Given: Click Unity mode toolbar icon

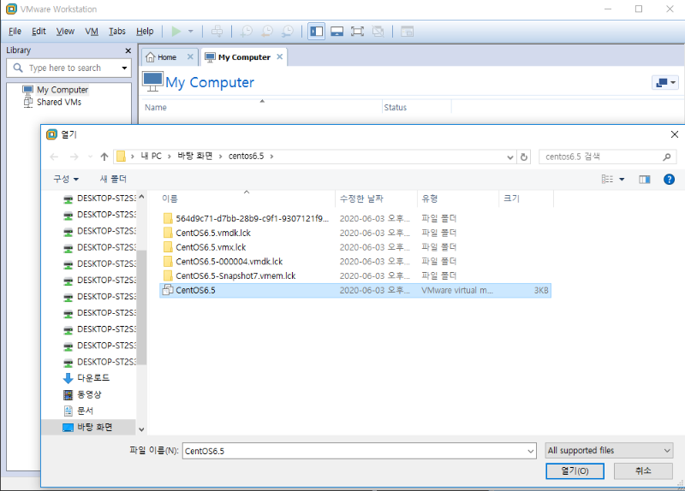Looking at the screenshot, I should pyautogui.click(x=378, y=32).
